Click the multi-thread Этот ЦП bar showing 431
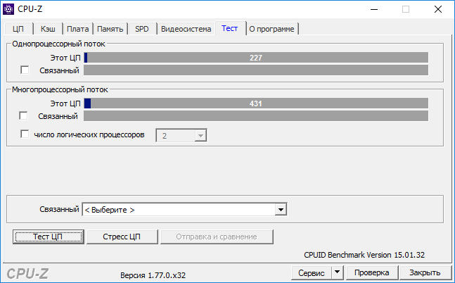 coord(256,103)
